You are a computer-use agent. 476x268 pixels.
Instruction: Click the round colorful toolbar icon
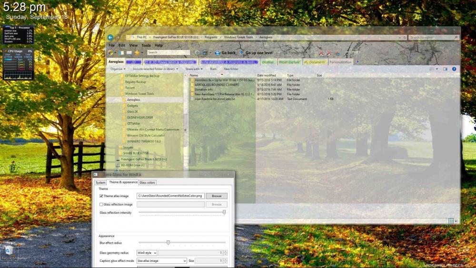point(110,53)
